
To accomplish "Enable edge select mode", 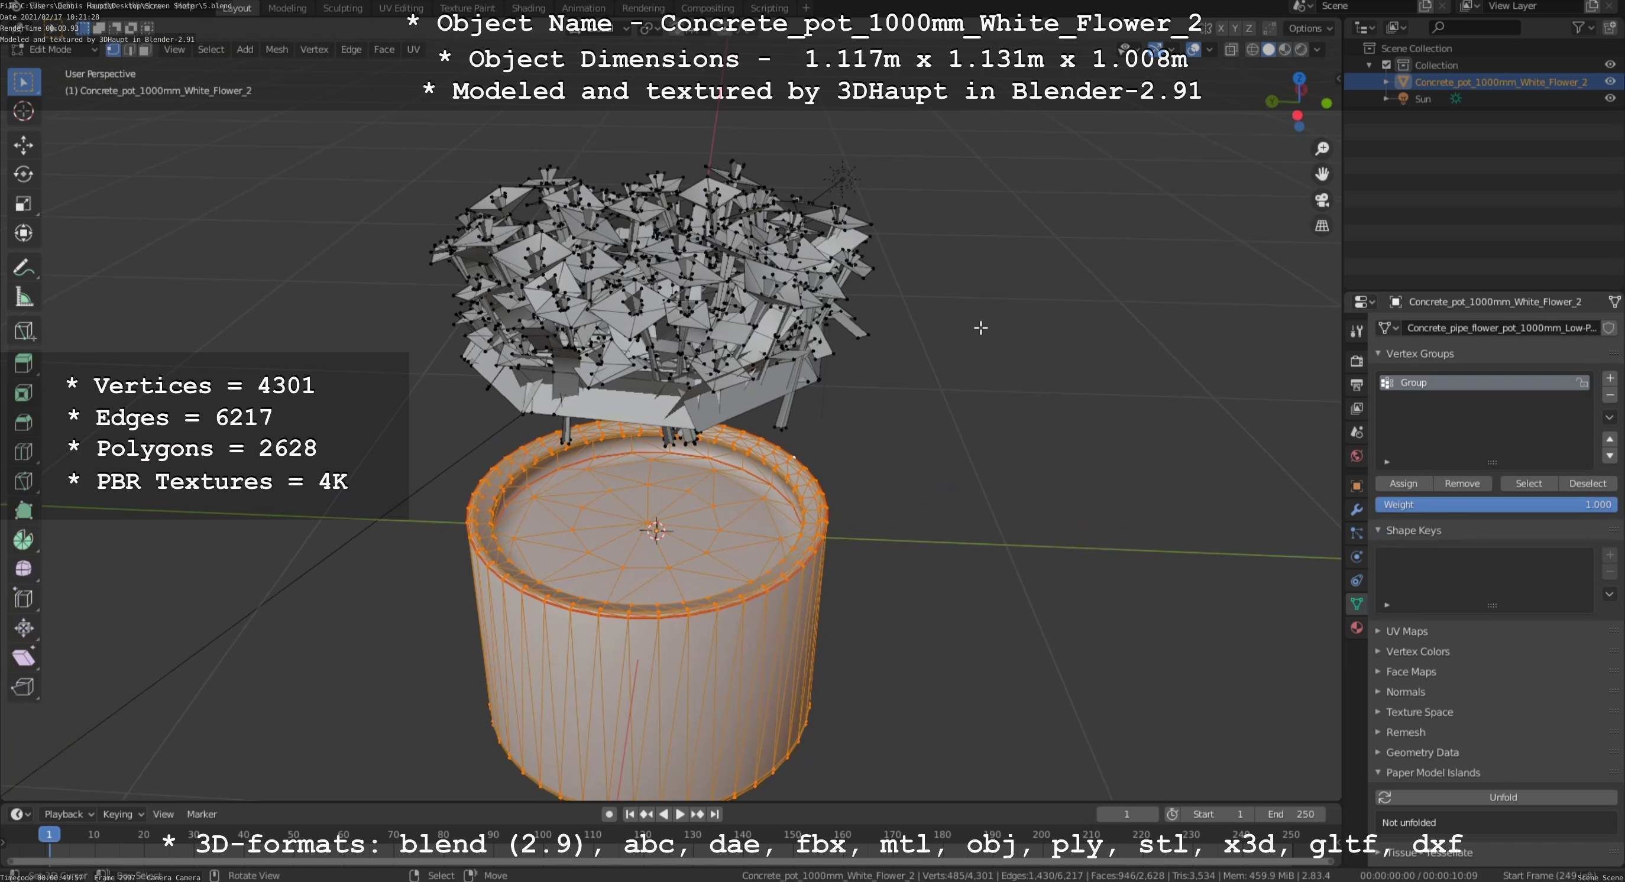I will (130, 50).
